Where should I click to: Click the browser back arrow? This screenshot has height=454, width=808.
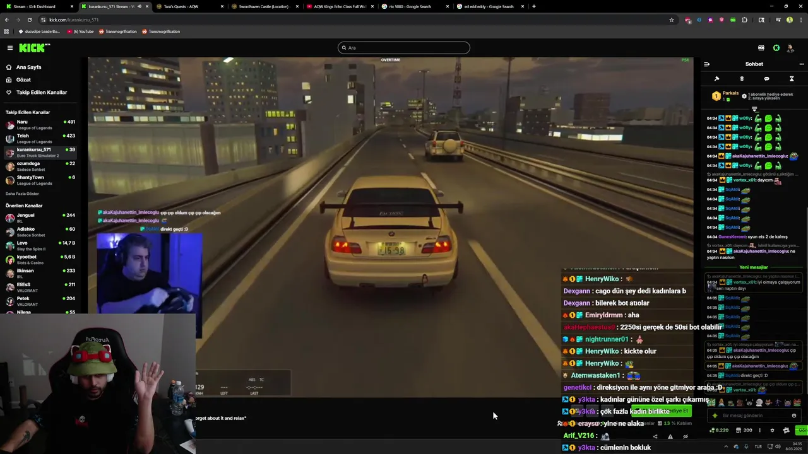coord(6,20)
